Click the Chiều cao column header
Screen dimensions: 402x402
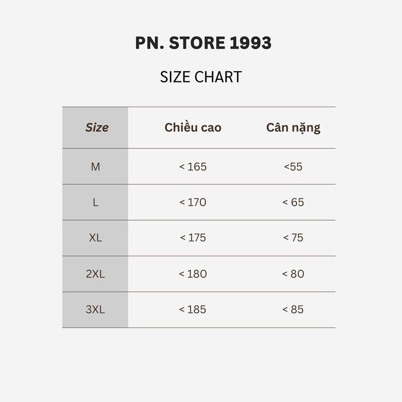click(193, 128)
